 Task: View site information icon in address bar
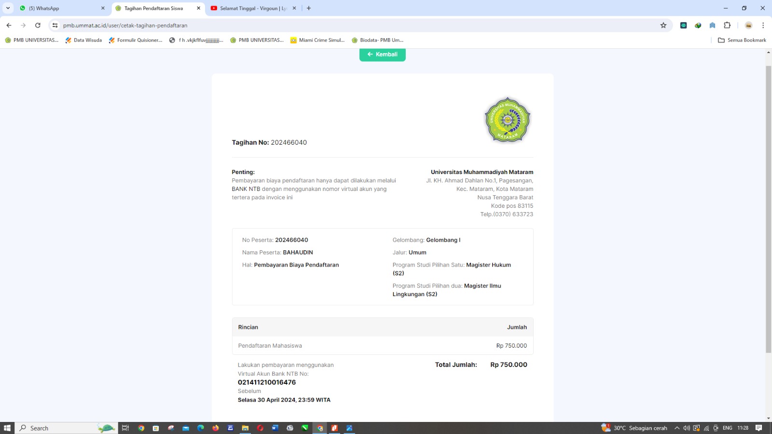coord(55,26)
